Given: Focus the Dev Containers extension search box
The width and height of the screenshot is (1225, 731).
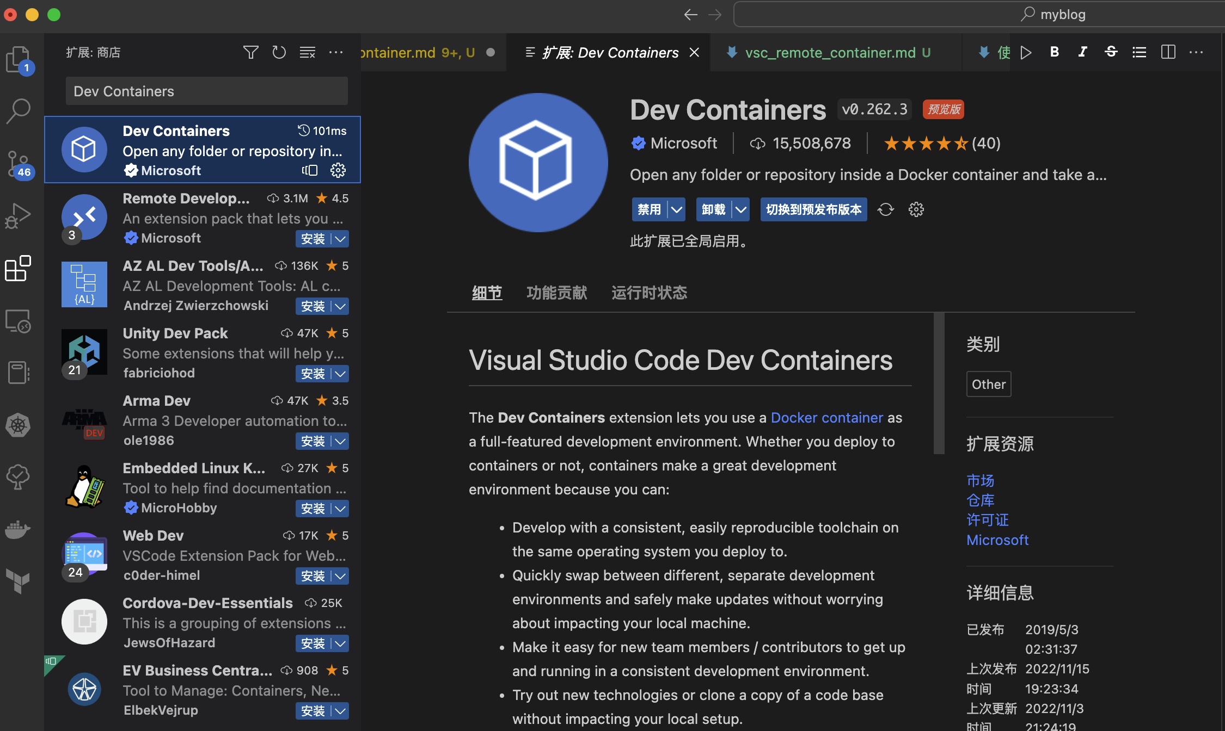Looking at the screenshot, I should point(207,91).
